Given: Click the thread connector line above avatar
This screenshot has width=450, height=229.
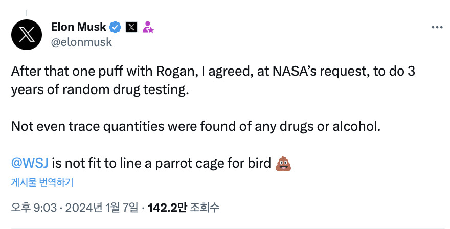Looking at the screenshot, I should point(26,13).
